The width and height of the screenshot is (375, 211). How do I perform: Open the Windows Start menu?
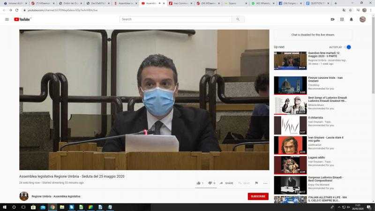[5, 207]
